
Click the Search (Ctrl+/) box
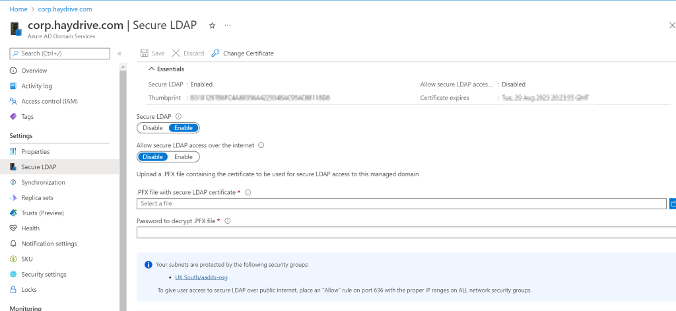pos(60,53)
